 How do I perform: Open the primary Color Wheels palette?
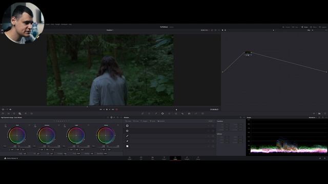pyautogui.click(x=14, y=113)
